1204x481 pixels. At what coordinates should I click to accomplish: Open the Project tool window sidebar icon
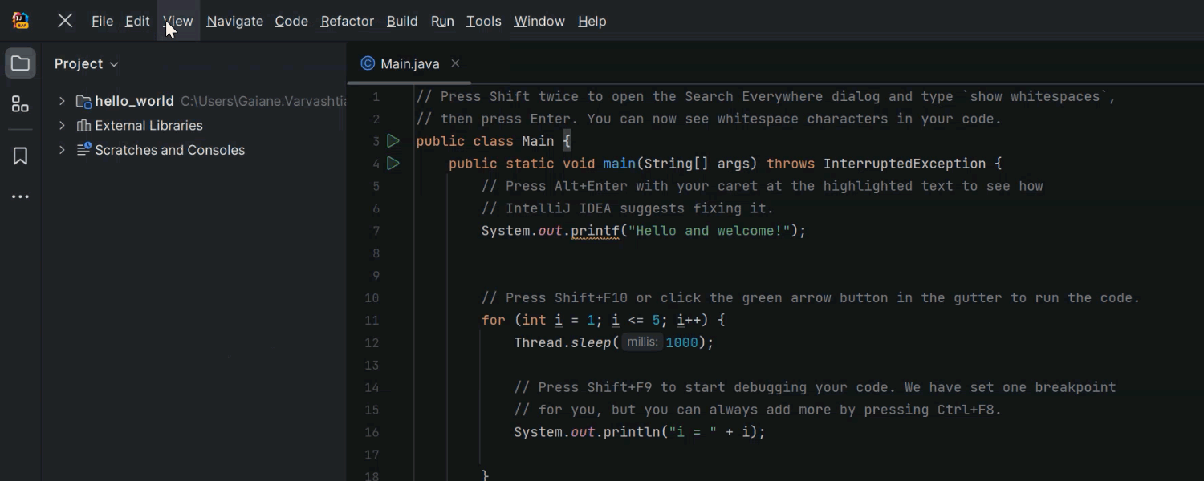point(20,63)
